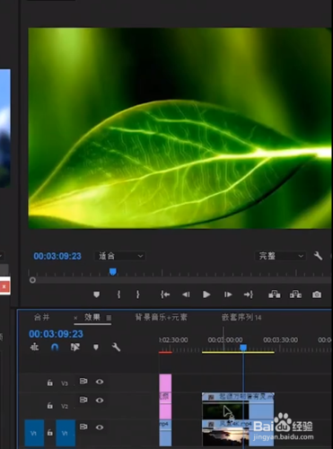Toggle V1 track targeting button
The image size is (333, 449).
[66, 433]
